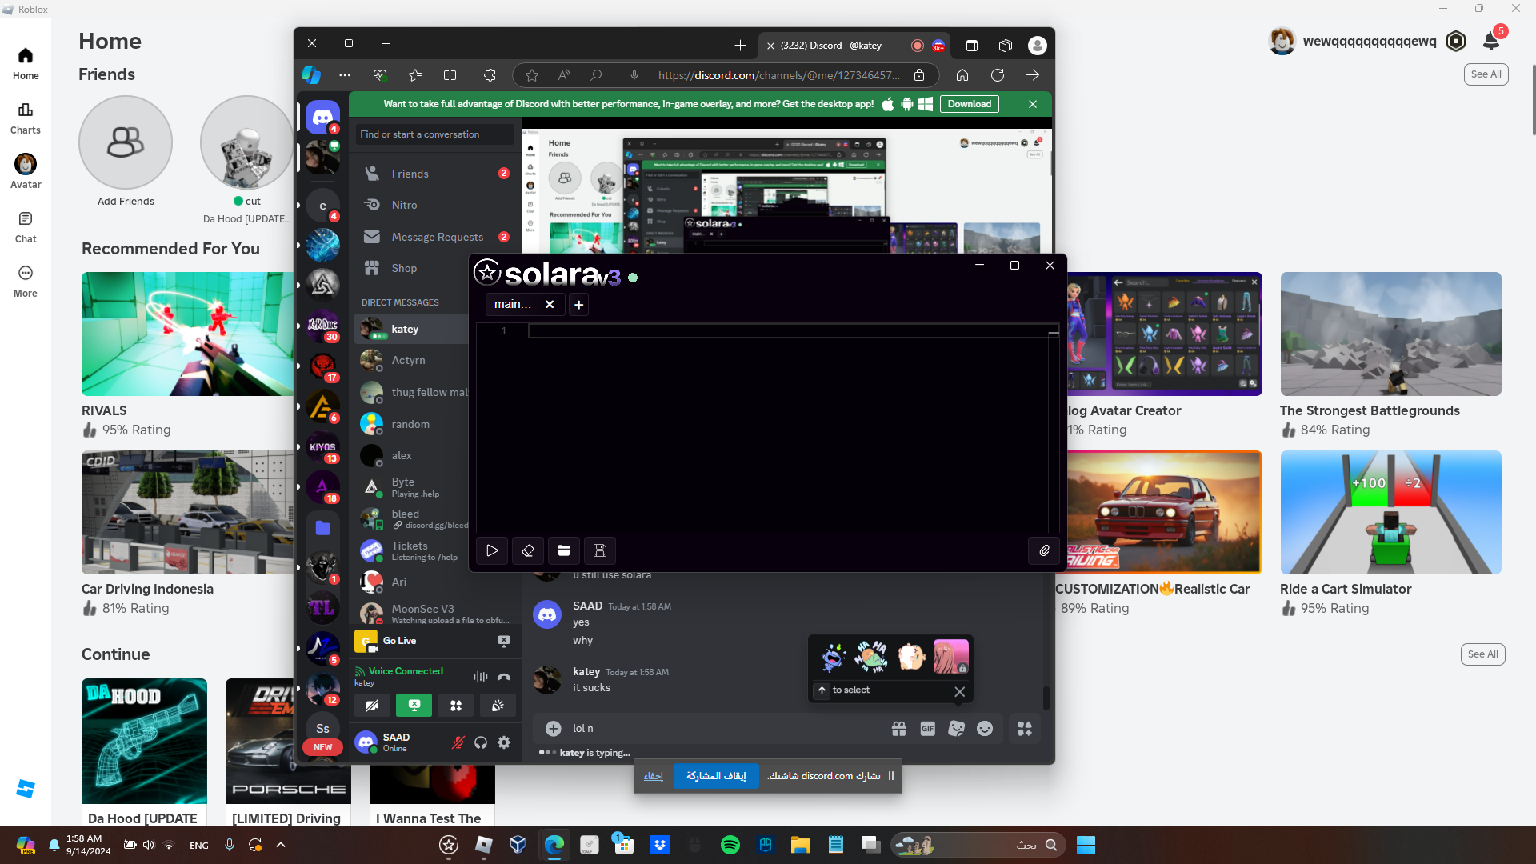This screenshot has height=864, width=1536.
Task: Expand Roblox More menu
Action: 26,281
